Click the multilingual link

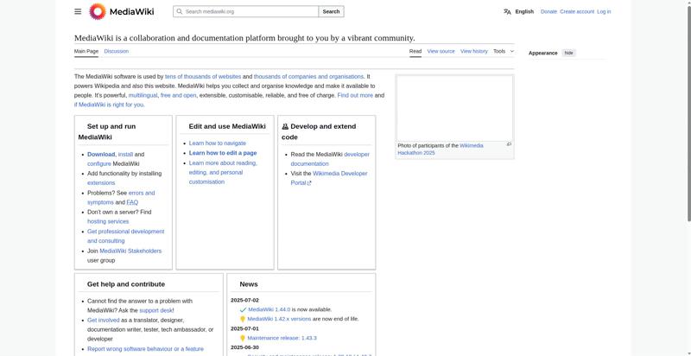click(143, 95)
